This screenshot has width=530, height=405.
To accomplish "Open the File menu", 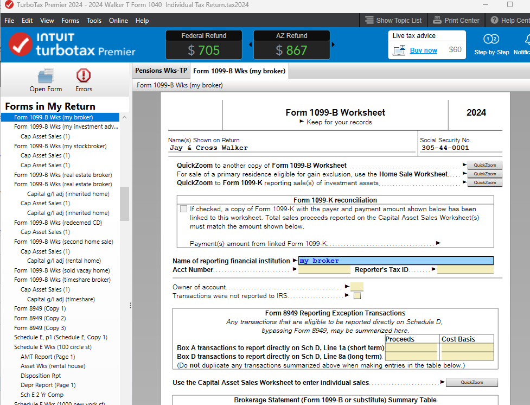I will pyautogui.click(x=9, y=20).
